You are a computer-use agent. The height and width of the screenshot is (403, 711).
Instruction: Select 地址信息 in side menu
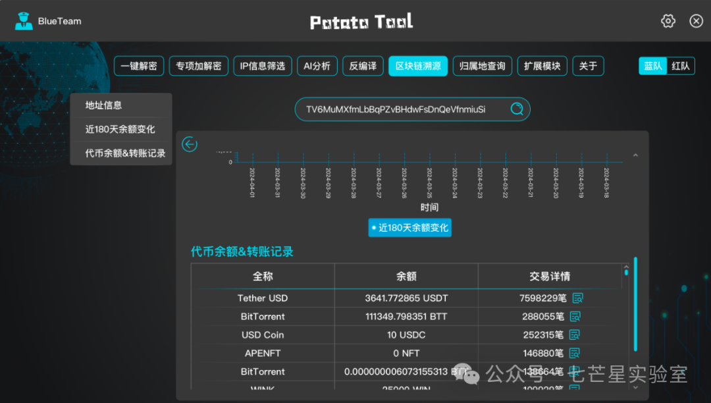pyautogui.click(x=121, y=105)
